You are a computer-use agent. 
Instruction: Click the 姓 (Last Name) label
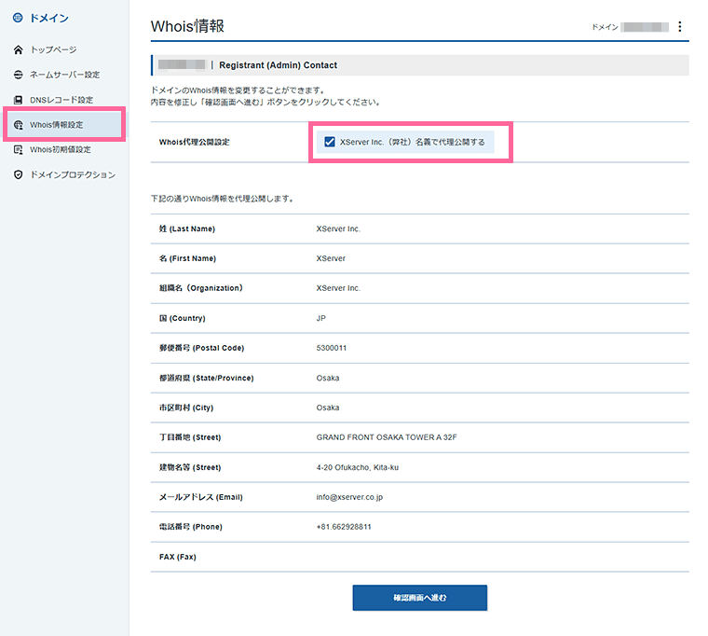point(187,228)
